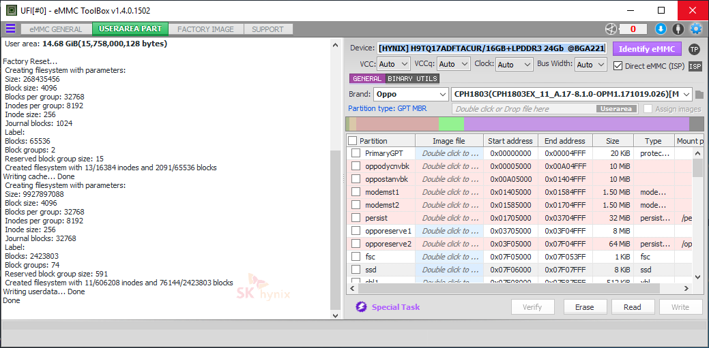Click the 0x00A05000 start address cell
The image size is (709, 348).
510,179
